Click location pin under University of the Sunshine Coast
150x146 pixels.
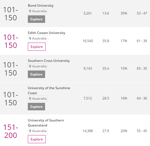point(30,99)
